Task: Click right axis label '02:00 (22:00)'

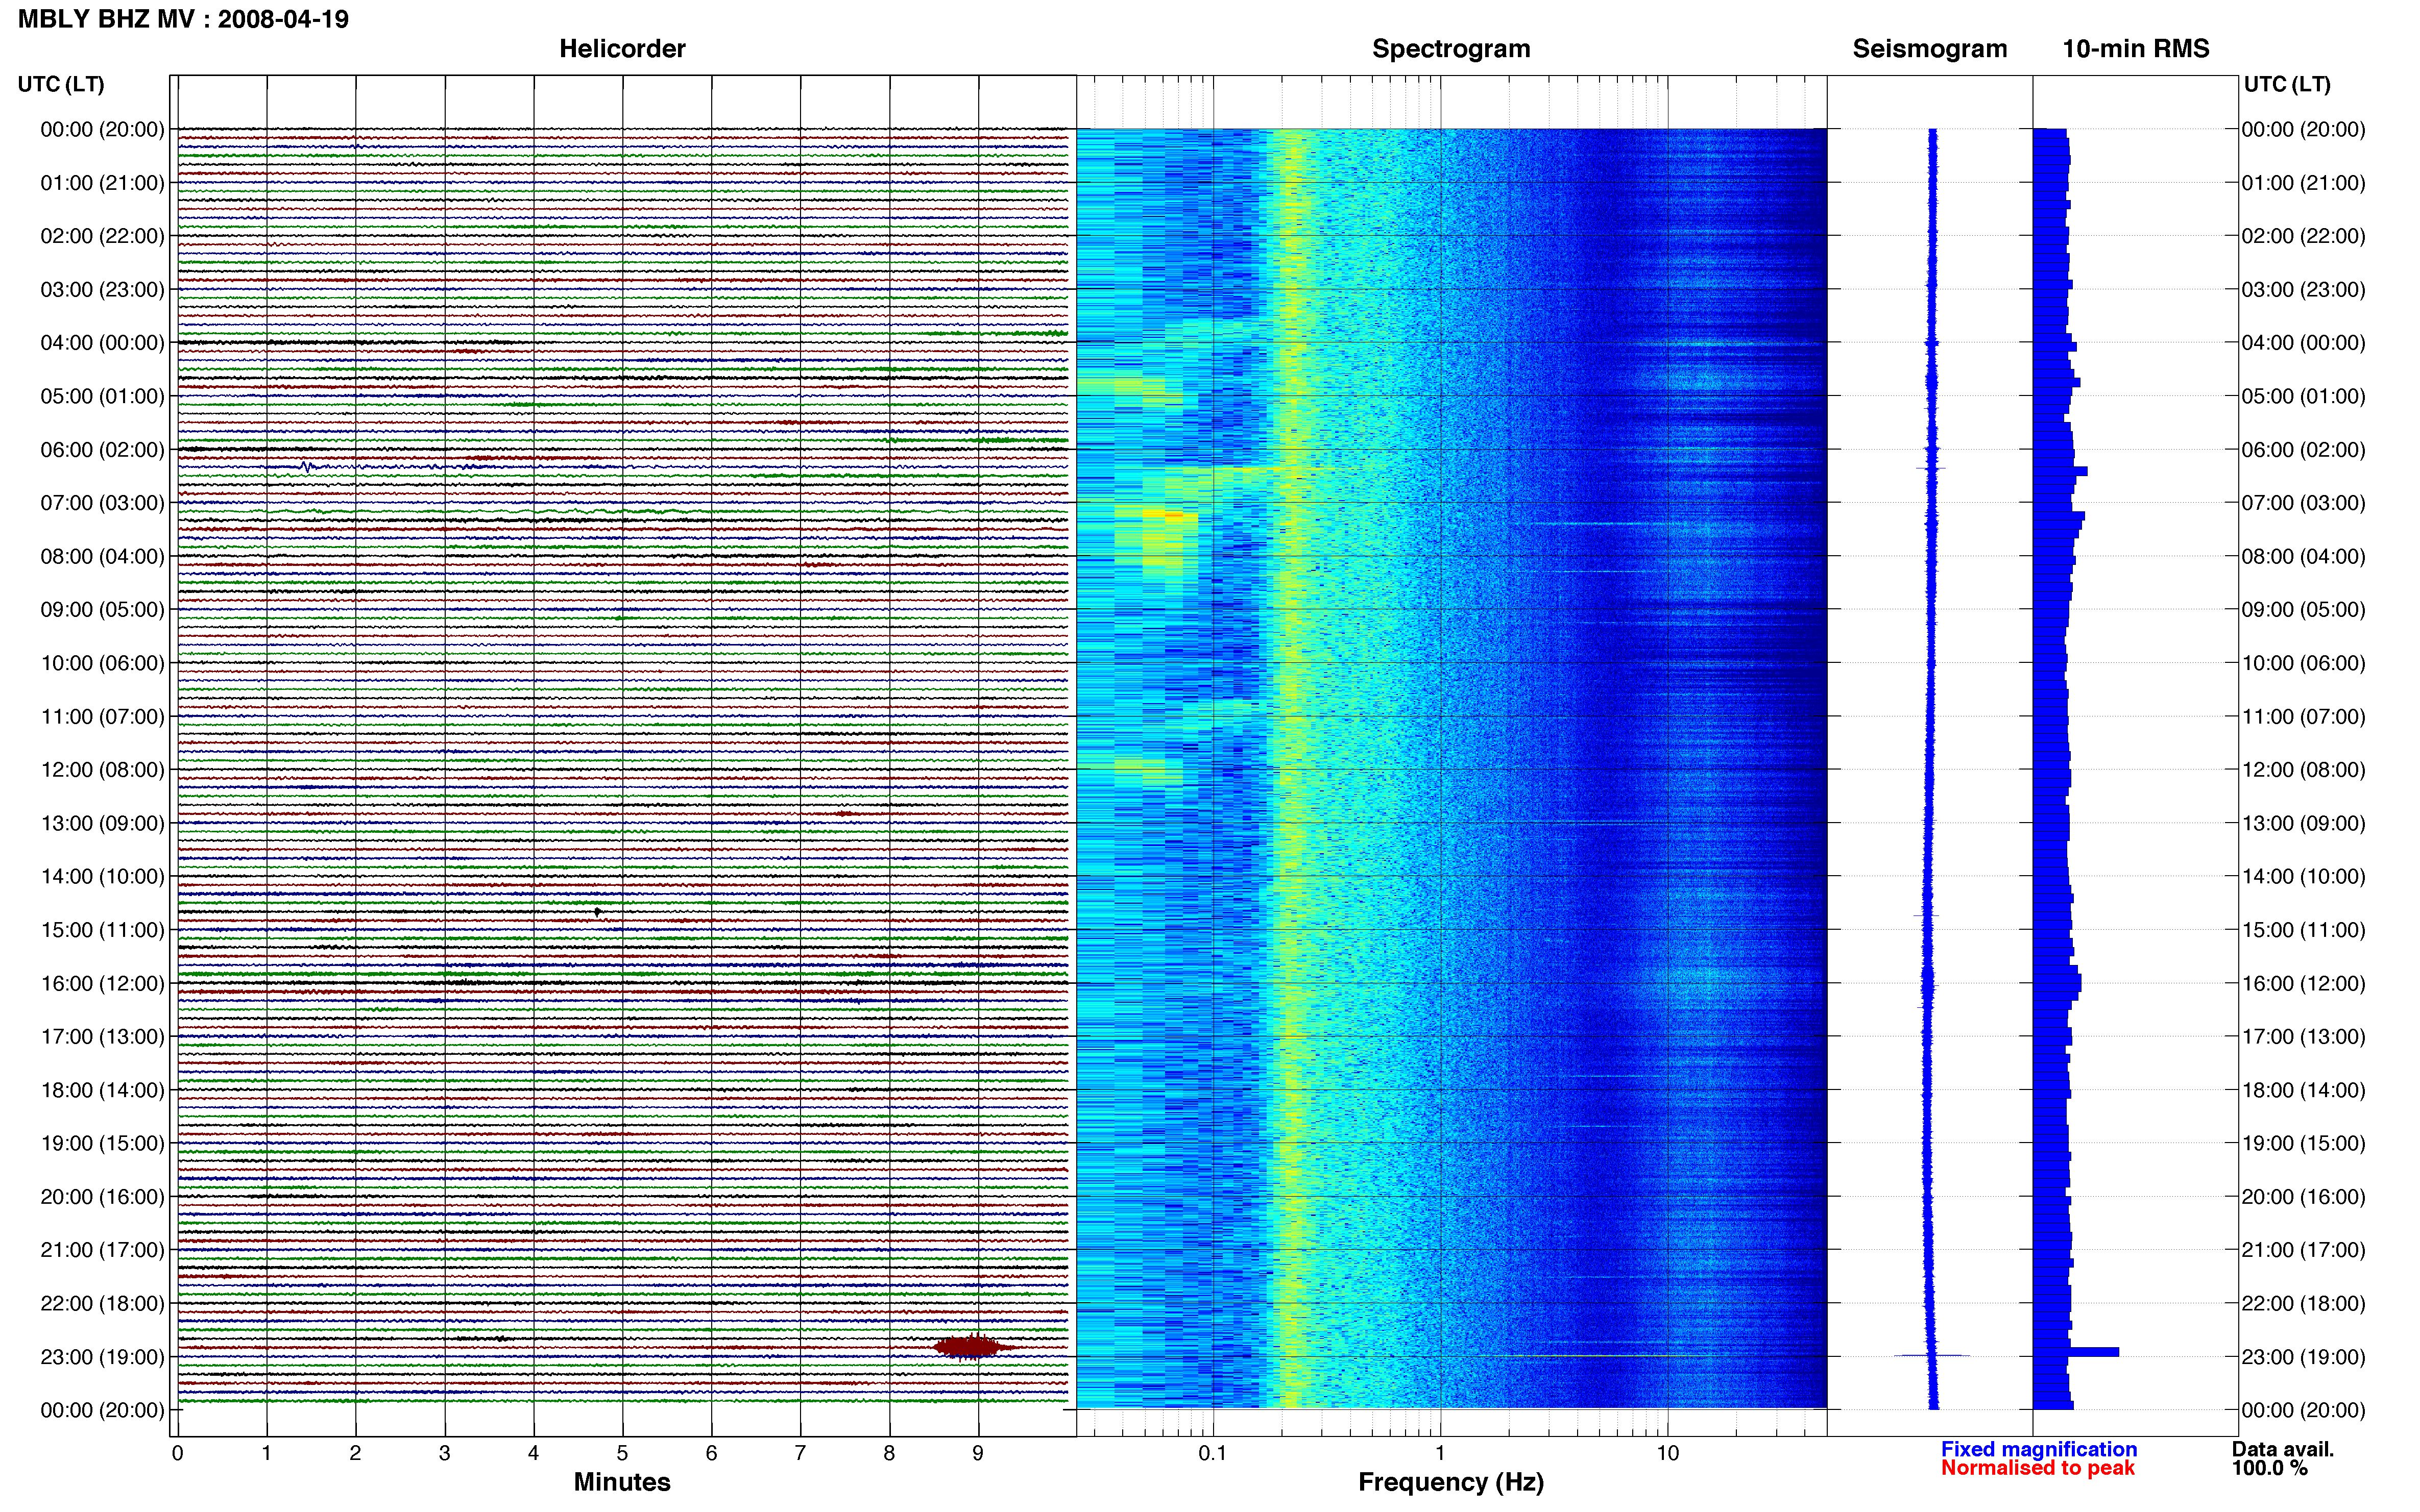Action: tap(2303, 236)
